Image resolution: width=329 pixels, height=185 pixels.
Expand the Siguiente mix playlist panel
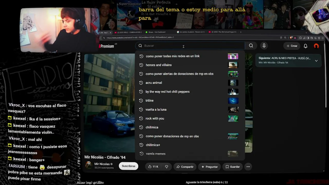316,61
